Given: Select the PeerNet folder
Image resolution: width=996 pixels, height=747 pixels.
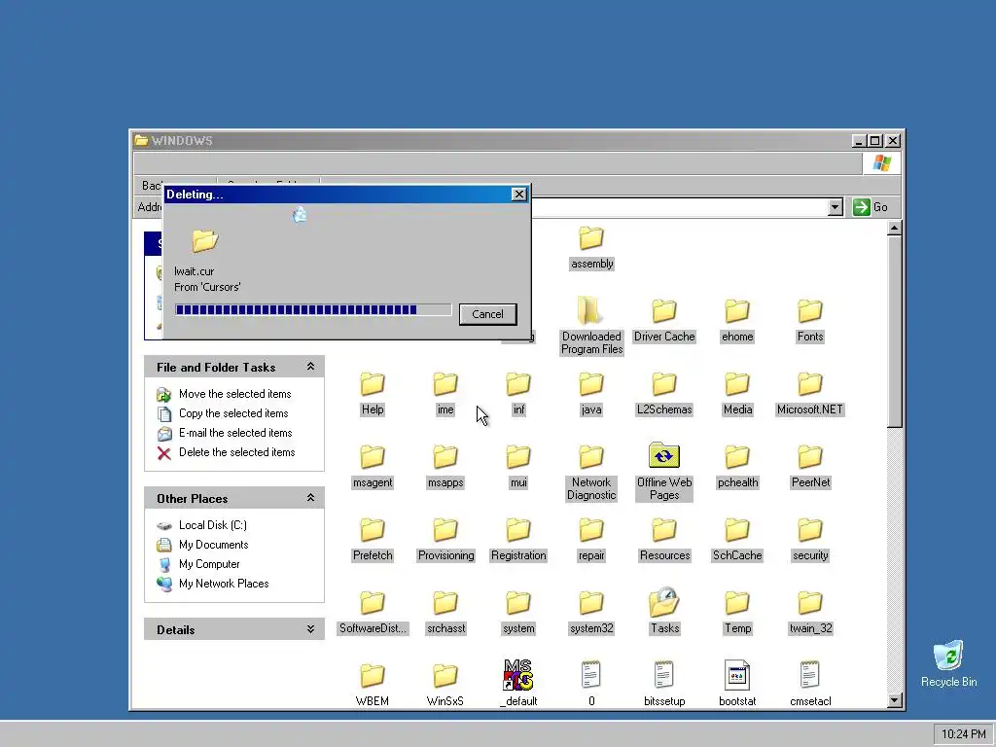Looking at the screenshot, I should [x=810, y=467].
